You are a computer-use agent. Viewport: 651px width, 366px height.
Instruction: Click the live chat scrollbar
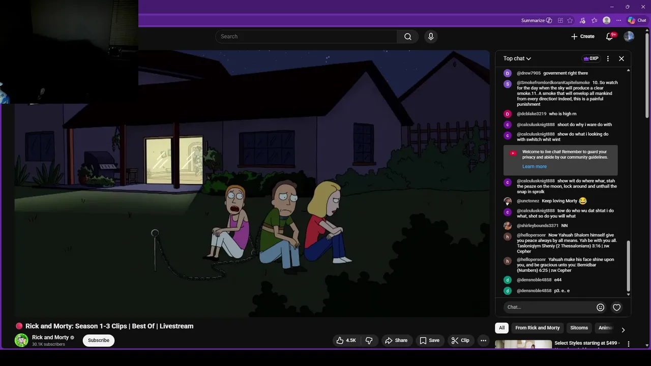[x=628, y=266]
